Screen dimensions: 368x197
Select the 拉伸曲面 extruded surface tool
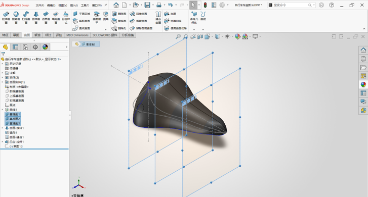(x=6, y=18)
